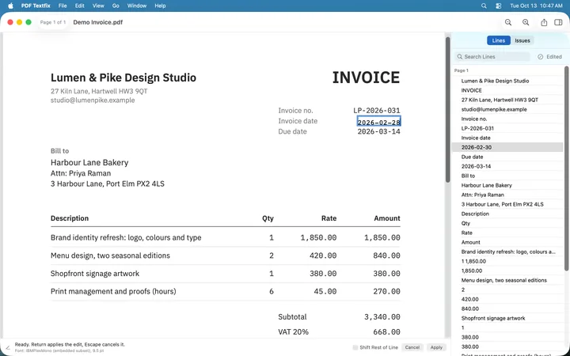The height and width of the screenshot is (356, 570).
Task: Click the document vertical scrollbar
Action: click(448, 109)
